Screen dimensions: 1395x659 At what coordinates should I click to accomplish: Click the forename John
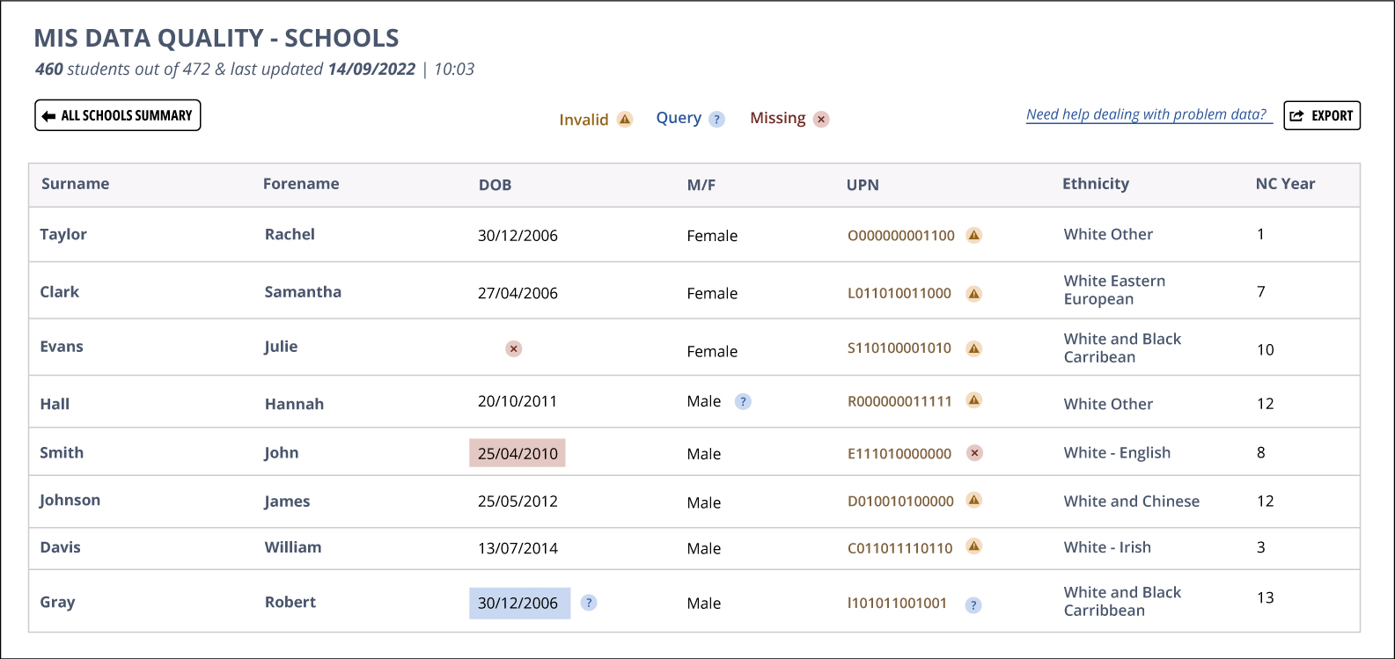(282, 453)
